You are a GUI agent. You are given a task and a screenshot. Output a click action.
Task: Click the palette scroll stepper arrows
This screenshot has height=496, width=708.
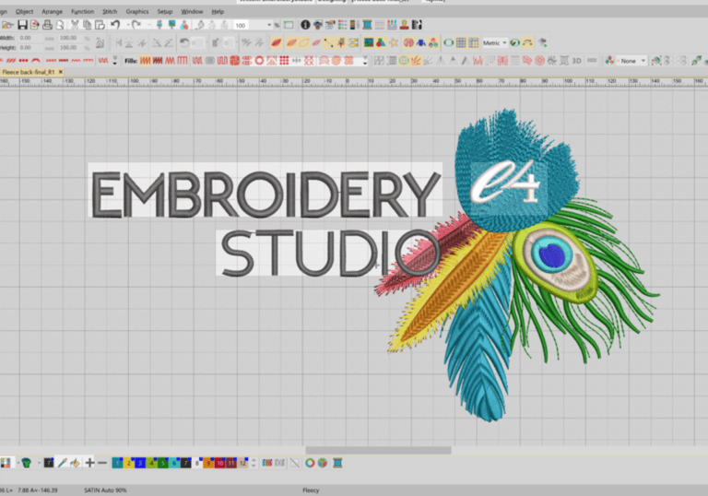coord(254,463)
